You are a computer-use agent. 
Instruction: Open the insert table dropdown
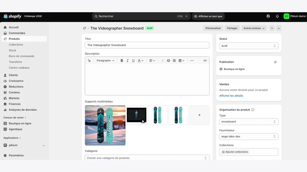pos(181,61)
